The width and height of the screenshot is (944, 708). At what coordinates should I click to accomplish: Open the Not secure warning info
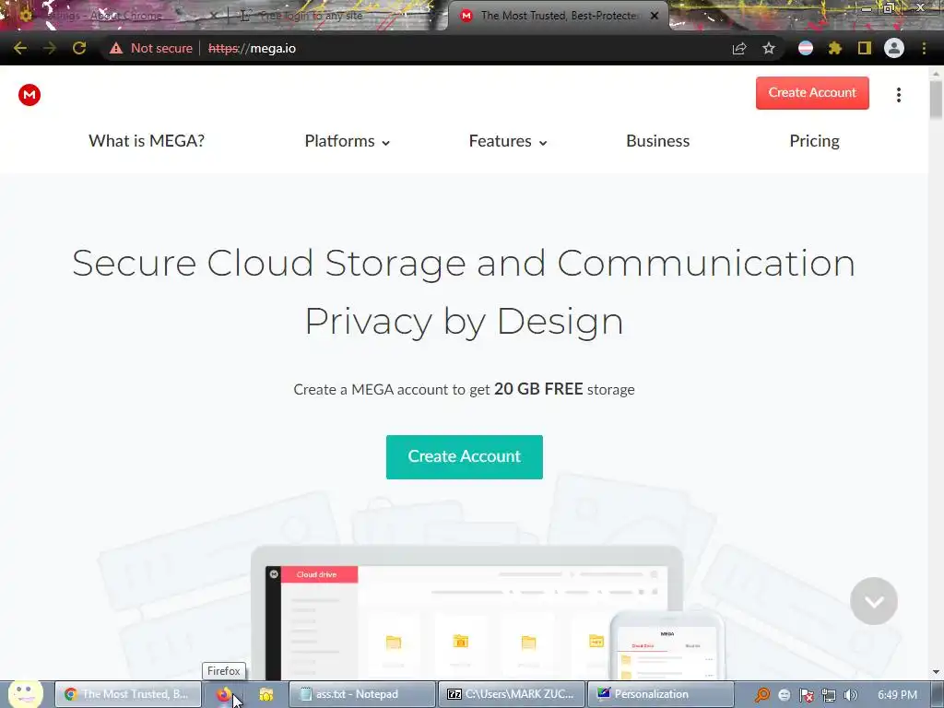coord(151,48)
